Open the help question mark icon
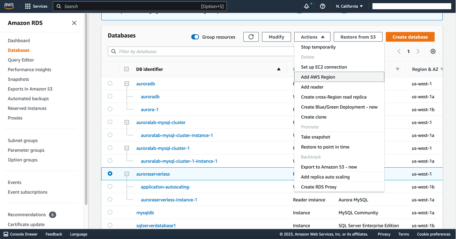Image resolution: width=456 pixels, height=239 pixels. [x=322, y=6]
